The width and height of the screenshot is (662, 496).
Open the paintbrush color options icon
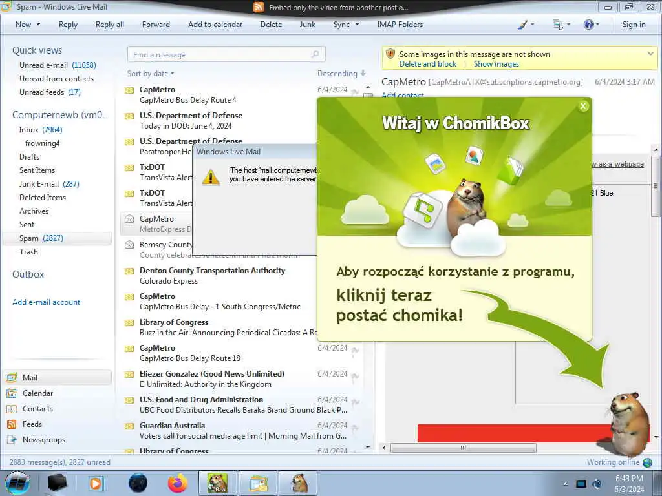pyautogui.click(x=522, y=25)
